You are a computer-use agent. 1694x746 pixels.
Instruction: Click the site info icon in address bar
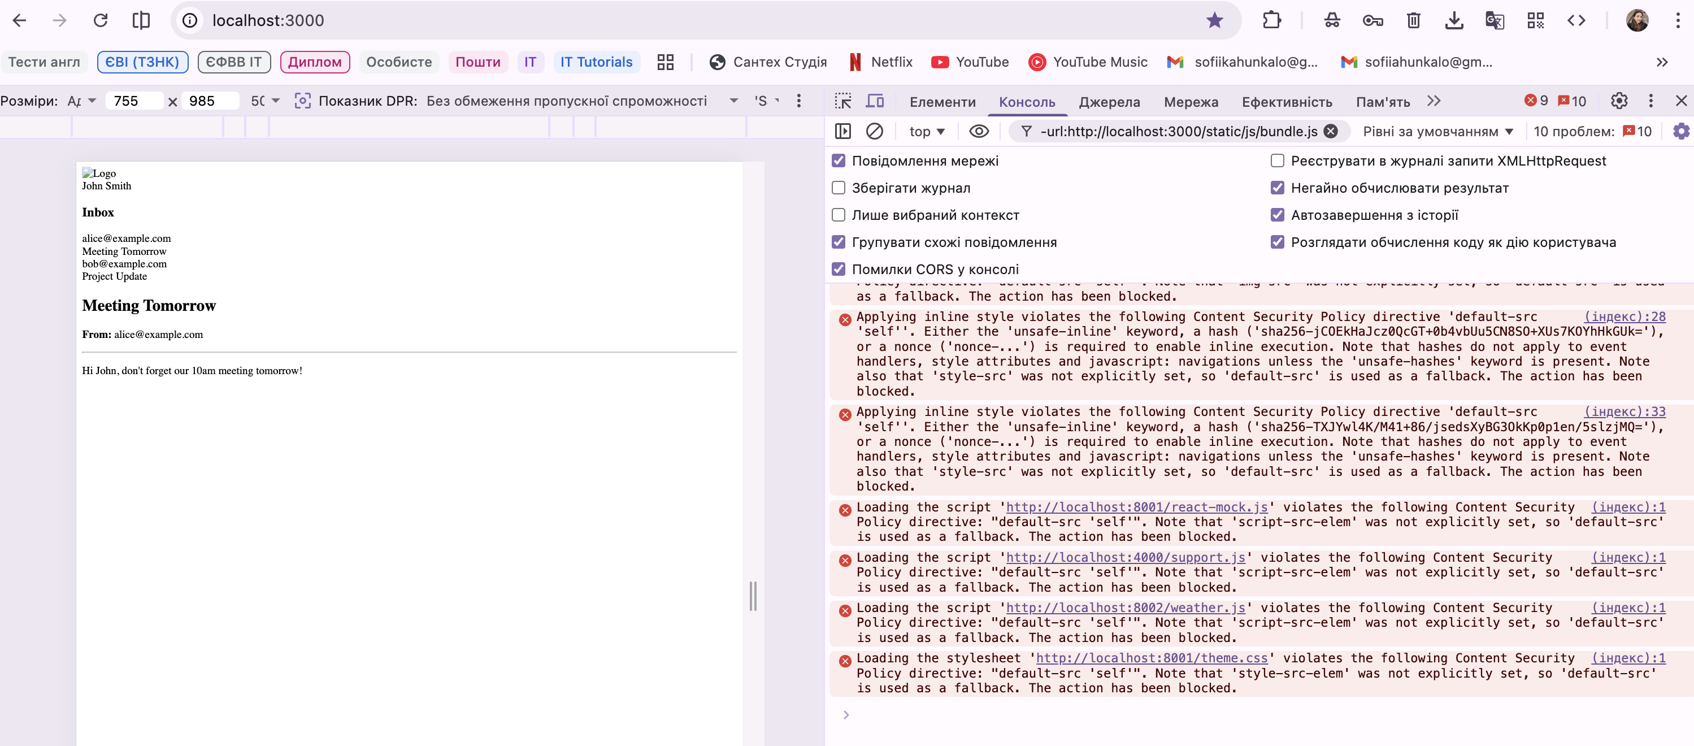coord(189,20)
